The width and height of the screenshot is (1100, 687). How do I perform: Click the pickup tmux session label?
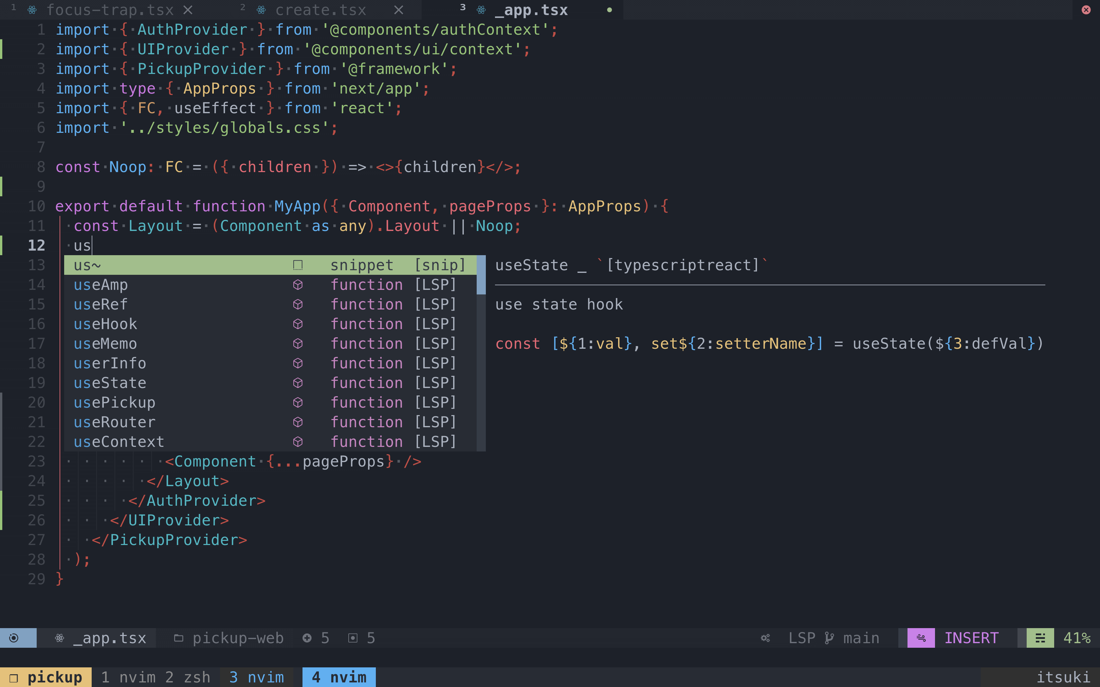click(46, 677)
